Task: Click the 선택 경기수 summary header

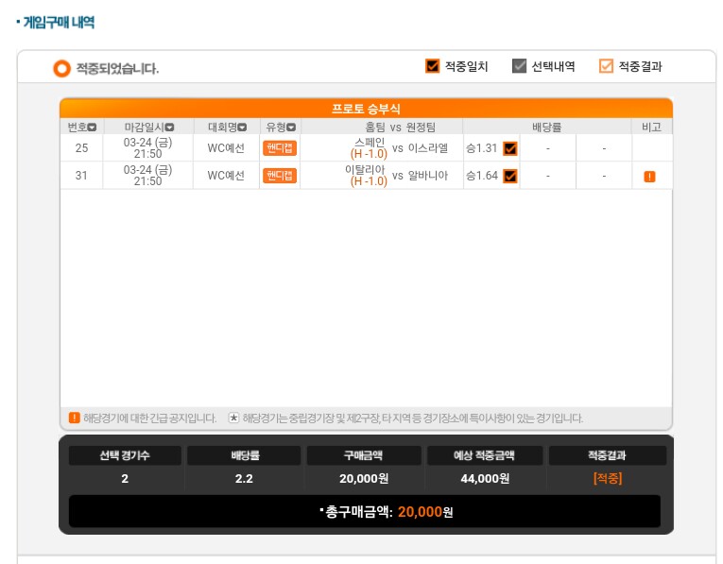Action: coord(125,455)
